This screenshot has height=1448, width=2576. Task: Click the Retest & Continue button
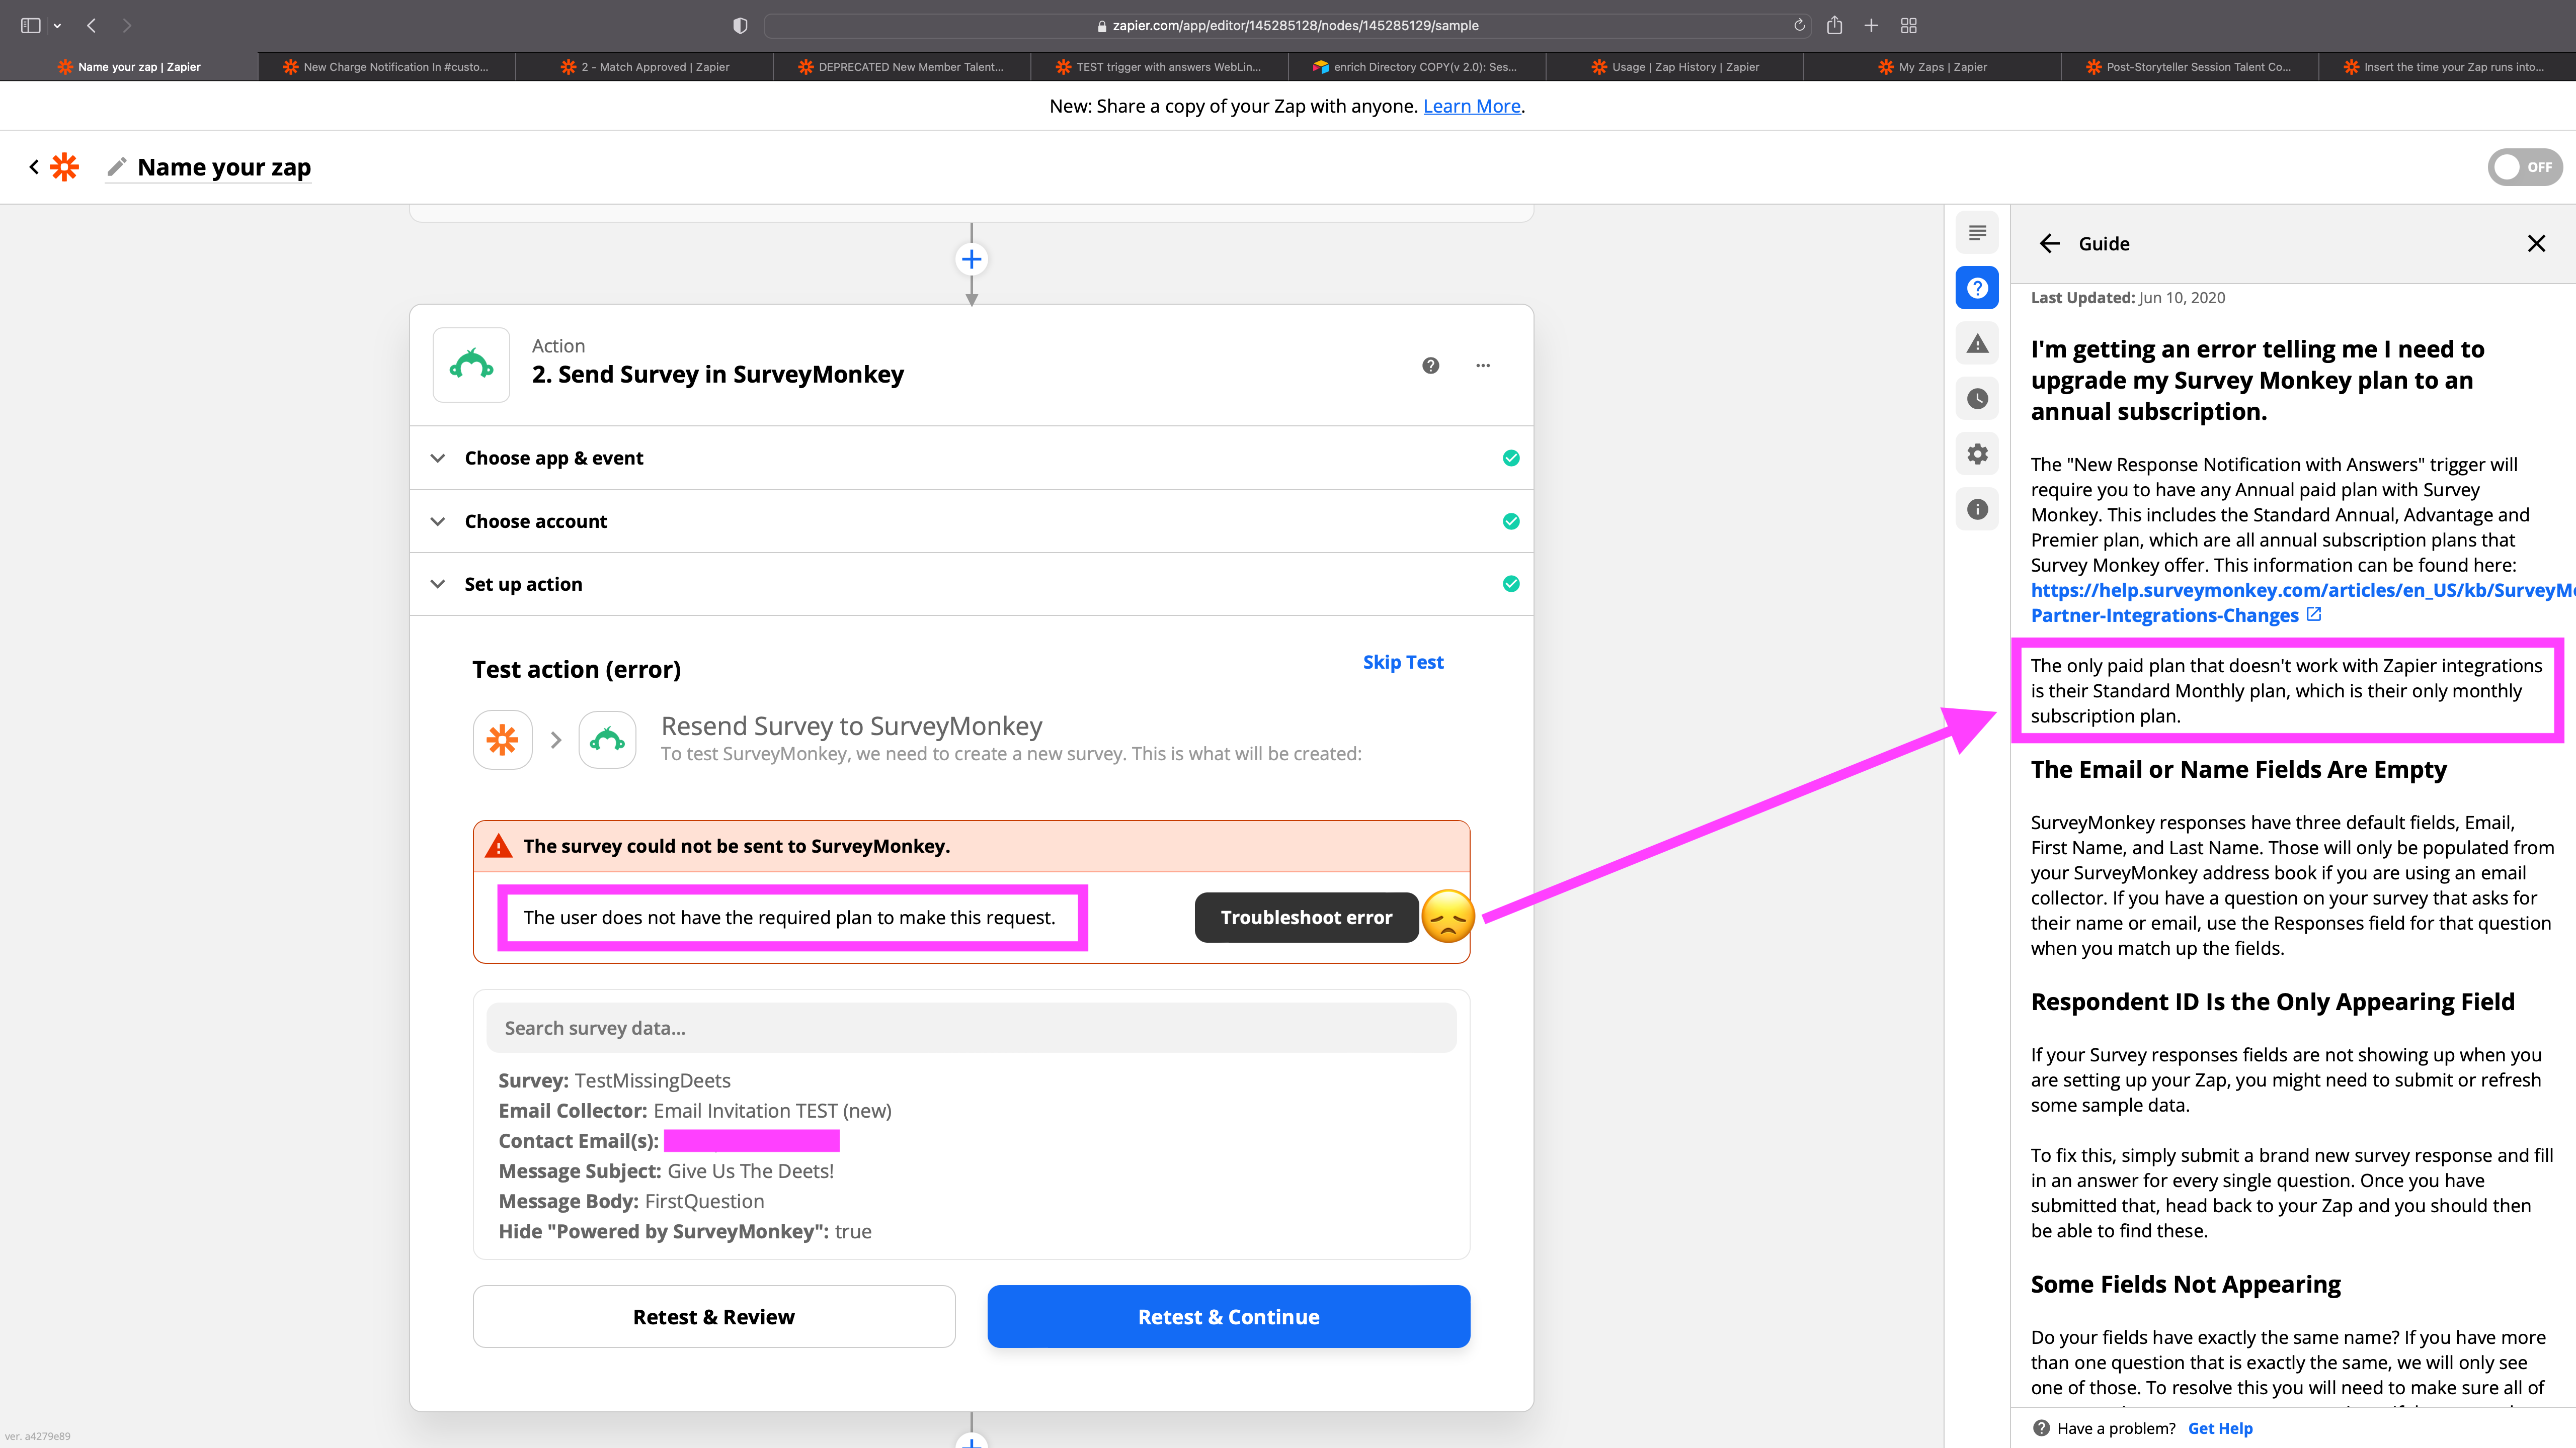1228,1316
